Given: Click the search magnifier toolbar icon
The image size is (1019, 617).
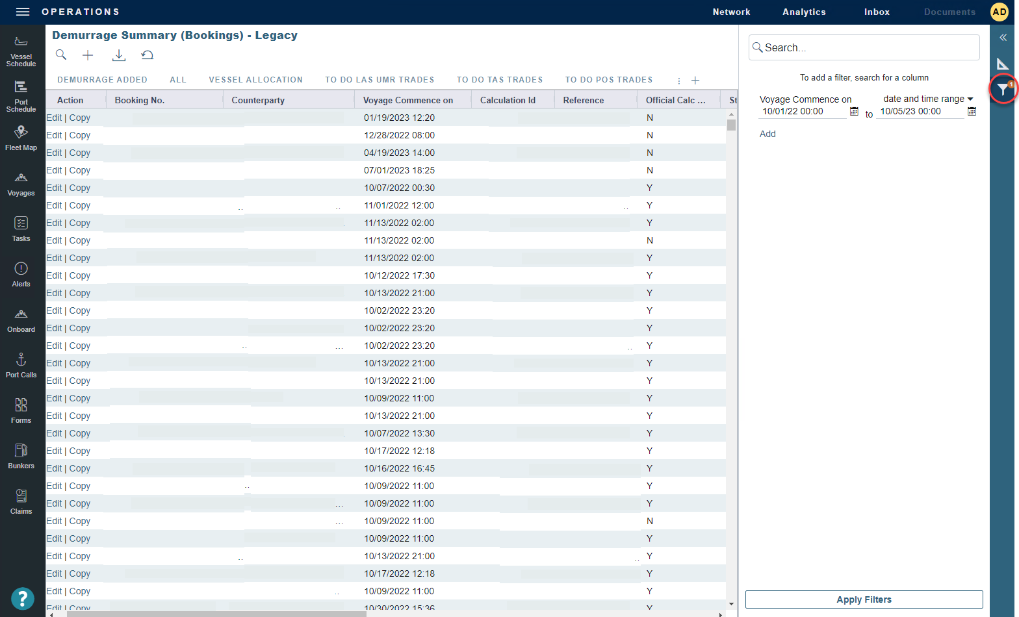Looking at the screenshot, I should [x=61, y=55].
